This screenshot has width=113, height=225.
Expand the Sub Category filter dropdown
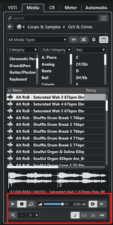click(x=57, y=50)
